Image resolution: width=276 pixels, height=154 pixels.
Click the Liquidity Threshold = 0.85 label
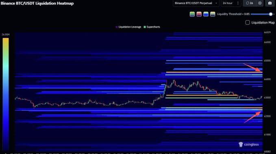coord(233,14)
